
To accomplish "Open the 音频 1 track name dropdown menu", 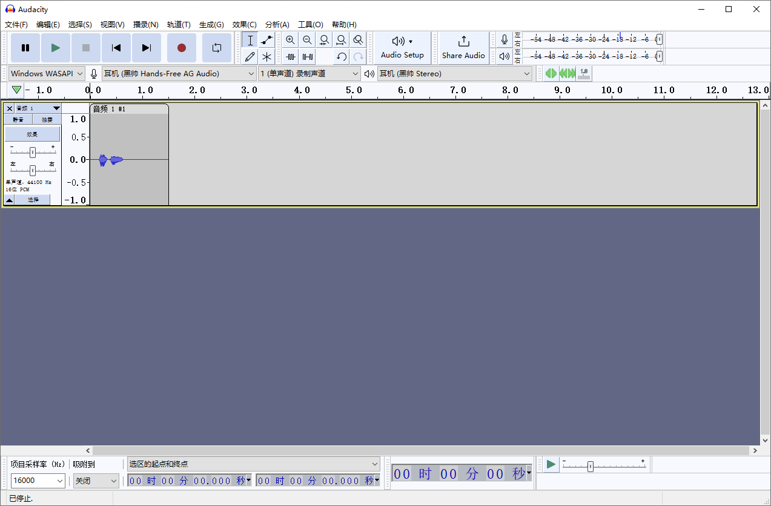I will [38, 108].
